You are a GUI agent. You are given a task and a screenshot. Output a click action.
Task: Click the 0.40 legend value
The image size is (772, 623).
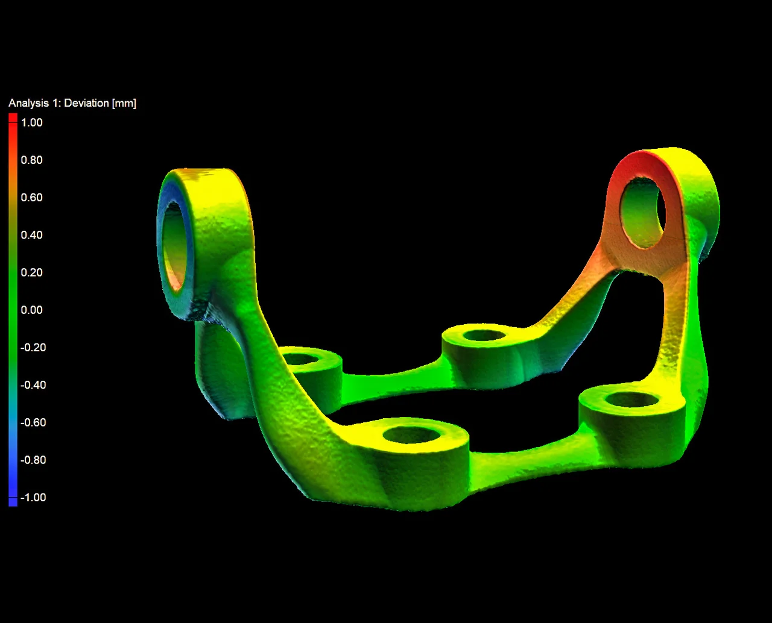click(32, 235)
